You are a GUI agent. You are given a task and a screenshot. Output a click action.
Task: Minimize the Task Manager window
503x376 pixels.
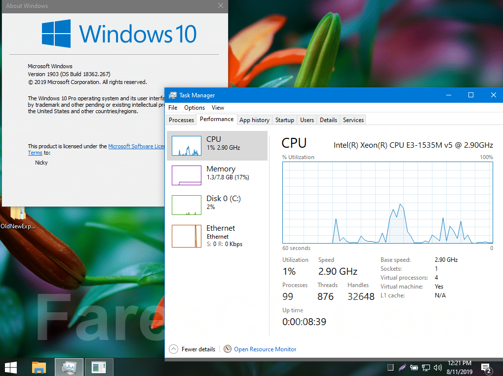click(x=449, y=95)
